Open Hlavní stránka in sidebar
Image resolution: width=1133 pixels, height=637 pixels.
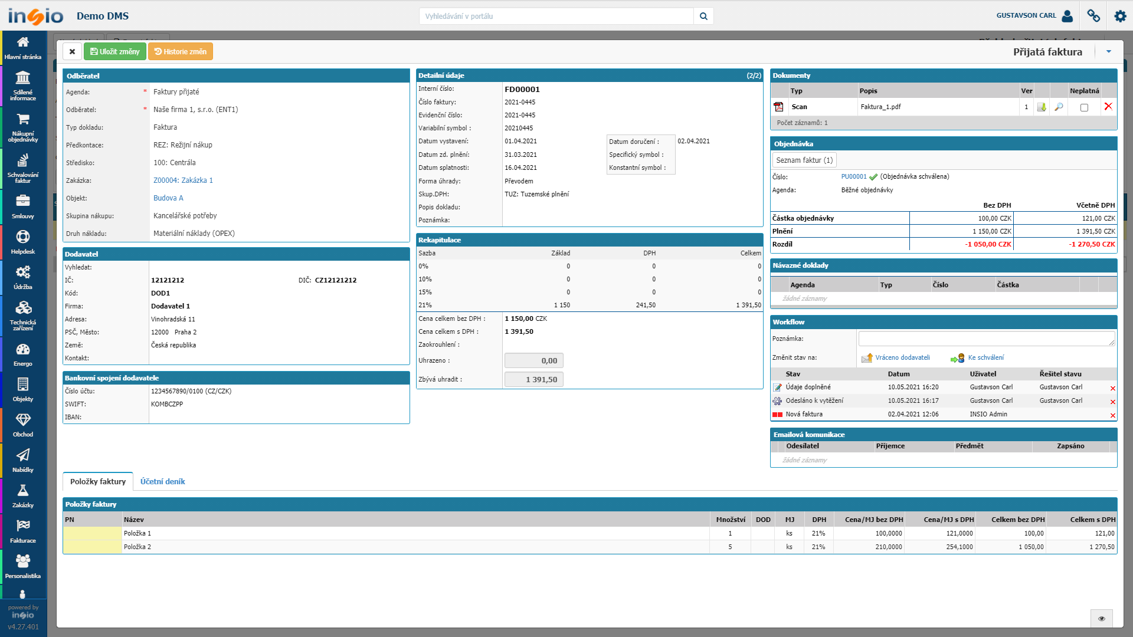tap(22, 48)
